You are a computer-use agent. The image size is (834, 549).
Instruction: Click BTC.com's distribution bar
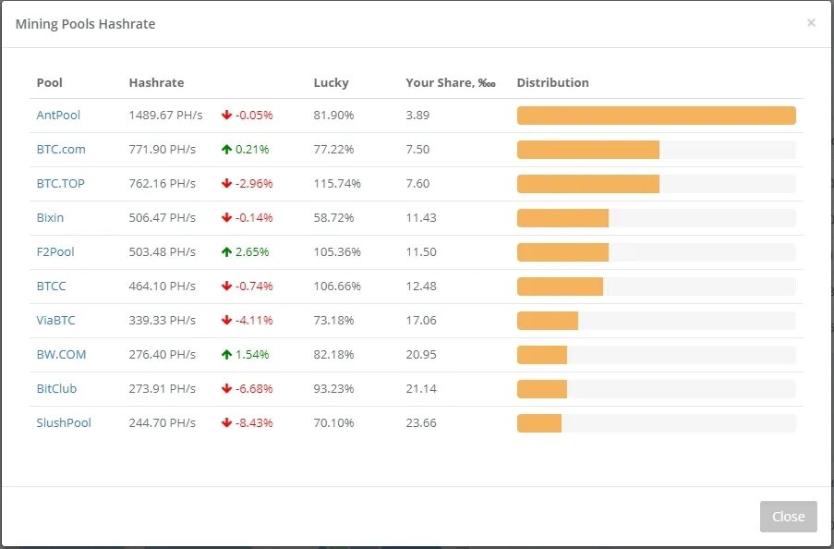[x=657, y=150]
